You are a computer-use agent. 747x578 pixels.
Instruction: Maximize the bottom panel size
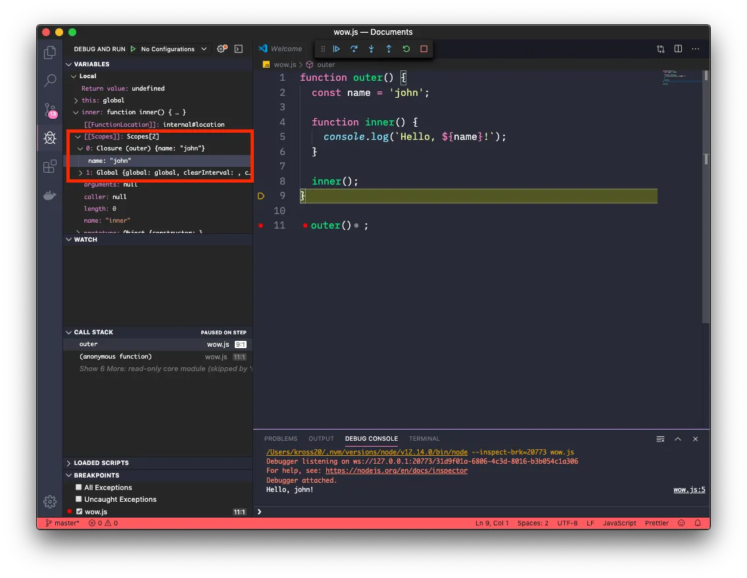click(x=678, y=439)
